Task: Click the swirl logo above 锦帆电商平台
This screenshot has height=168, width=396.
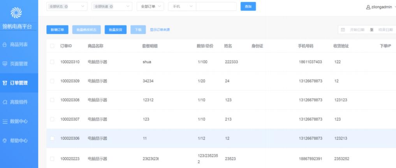Action: (16, 12)
